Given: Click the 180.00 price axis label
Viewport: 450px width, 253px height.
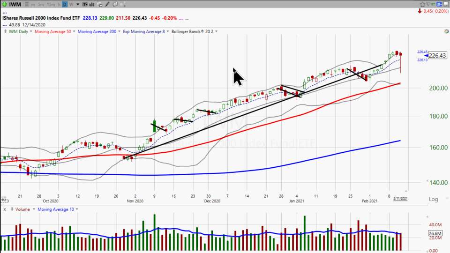Looking at the screenshot, I should point(438,116).
